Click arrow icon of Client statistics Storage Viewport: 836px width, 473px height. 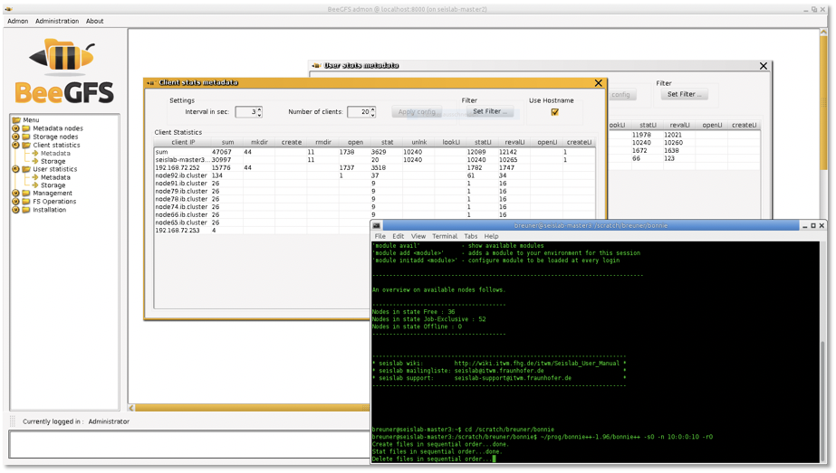(x=35, y=161)
